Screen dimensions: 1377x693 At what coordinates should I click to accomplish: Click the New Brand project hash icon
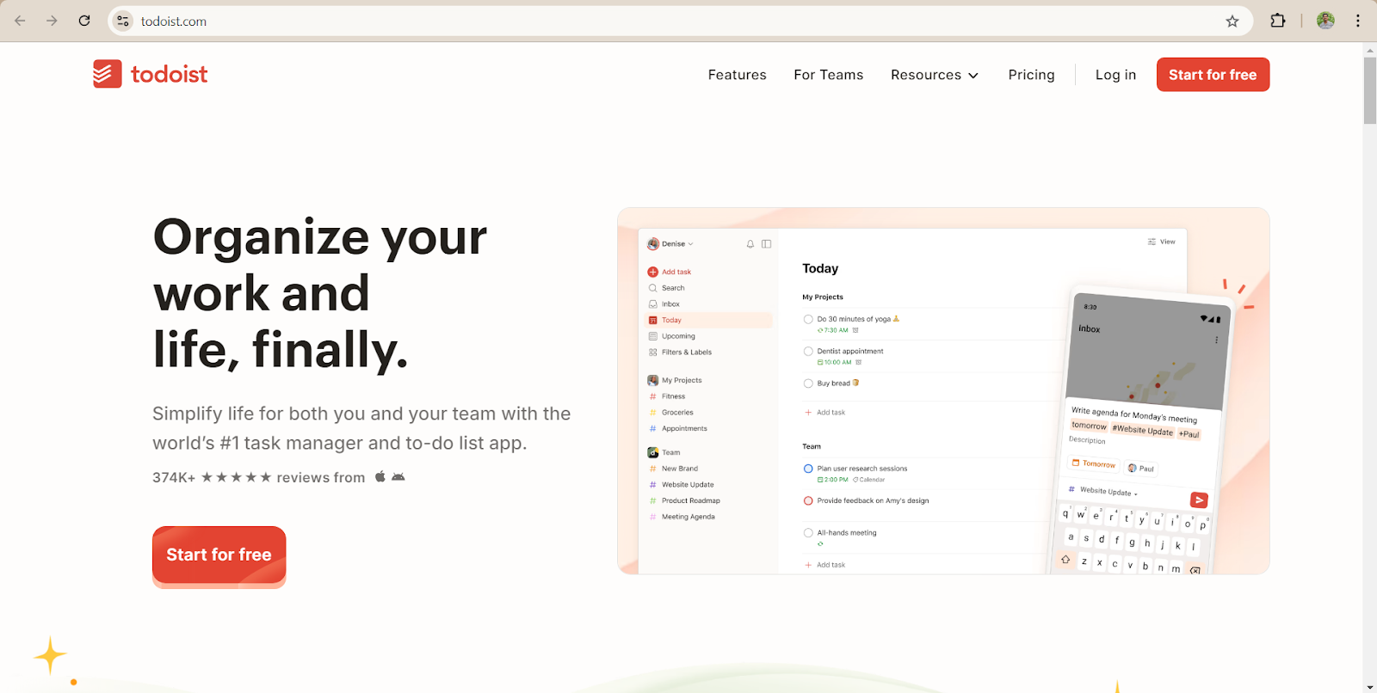tap(652, 469)
